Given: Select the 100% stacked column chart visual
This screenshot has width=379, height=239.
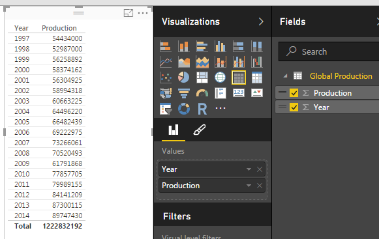Looking at the screenshot, I should tap(257, 46).
